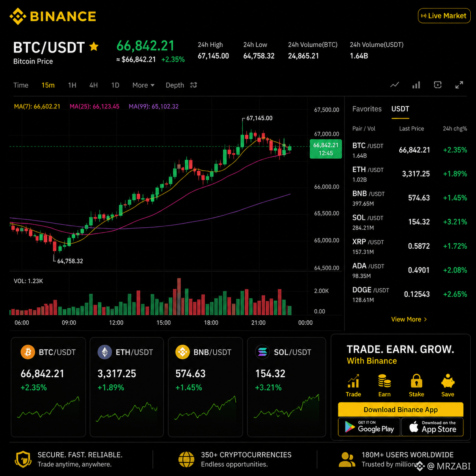Select the line chart icon

395,85
